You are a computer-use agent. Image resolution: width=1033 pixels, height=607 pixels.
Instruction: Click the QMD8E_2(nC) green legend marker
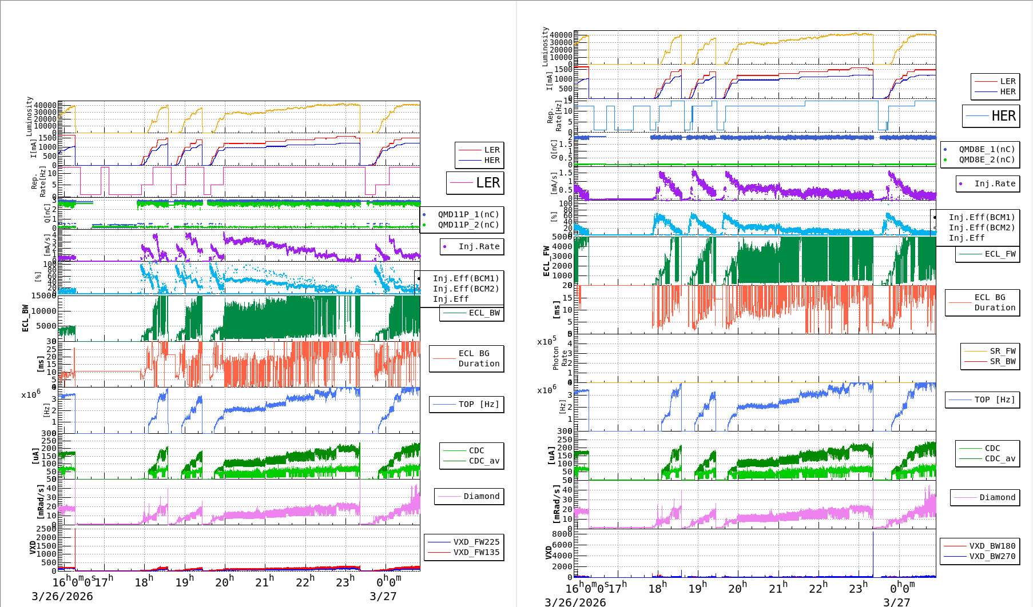coord(945,160)
